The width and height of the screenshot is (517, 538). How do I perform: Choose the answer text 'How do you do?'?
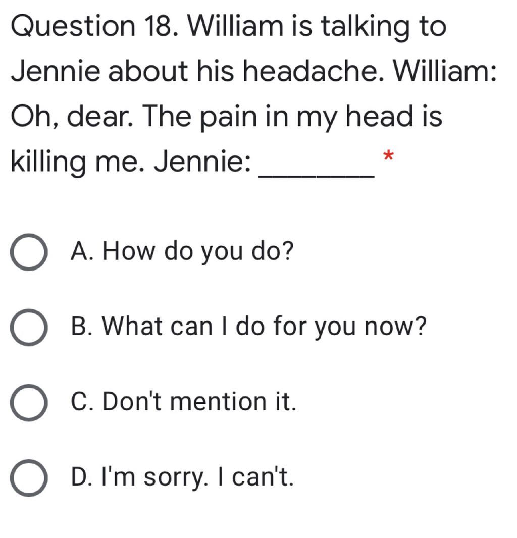pos(198,252)
